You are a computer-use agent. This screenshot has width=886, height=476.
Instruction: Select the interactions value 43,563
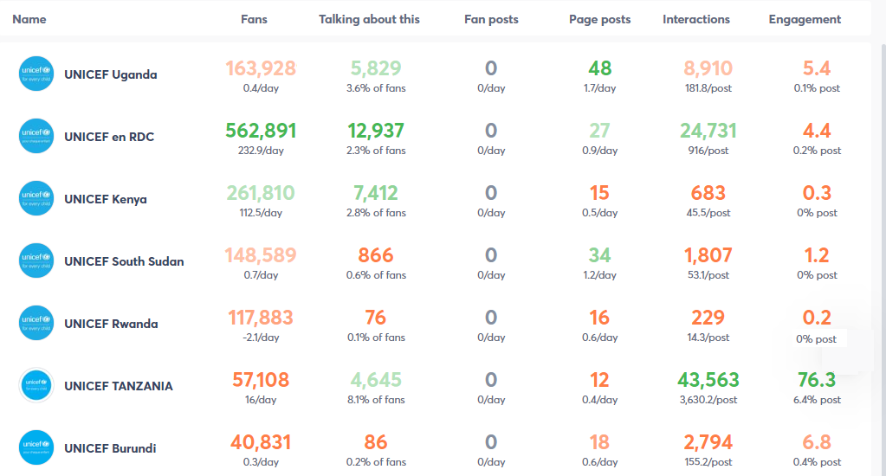[708, 380]
